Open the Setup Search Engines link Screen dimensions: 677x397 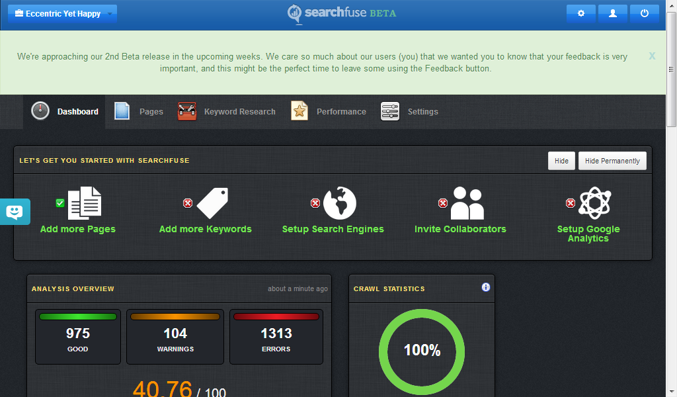333,229
